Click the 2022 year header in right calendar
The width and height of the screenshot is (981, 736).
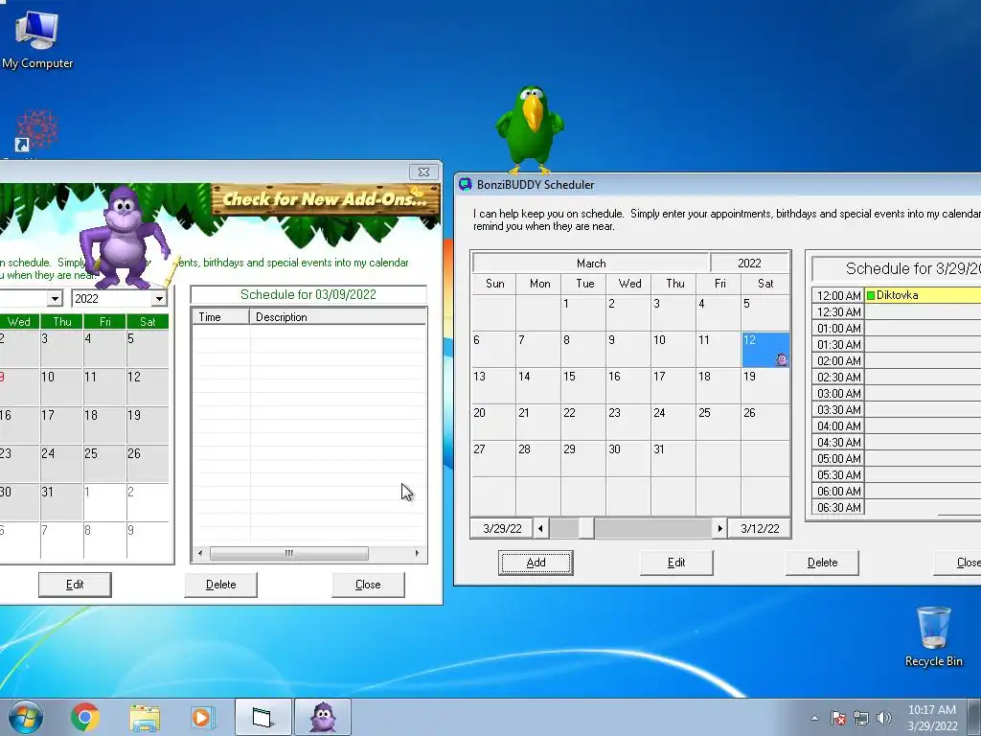[749, 263]
